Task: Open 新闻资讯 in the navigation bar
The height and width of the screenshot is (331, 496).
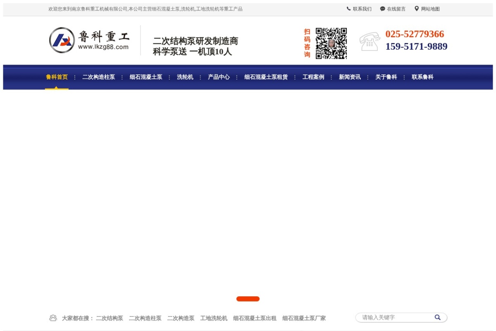Action: pyautogui.click(x=350, y=77)
